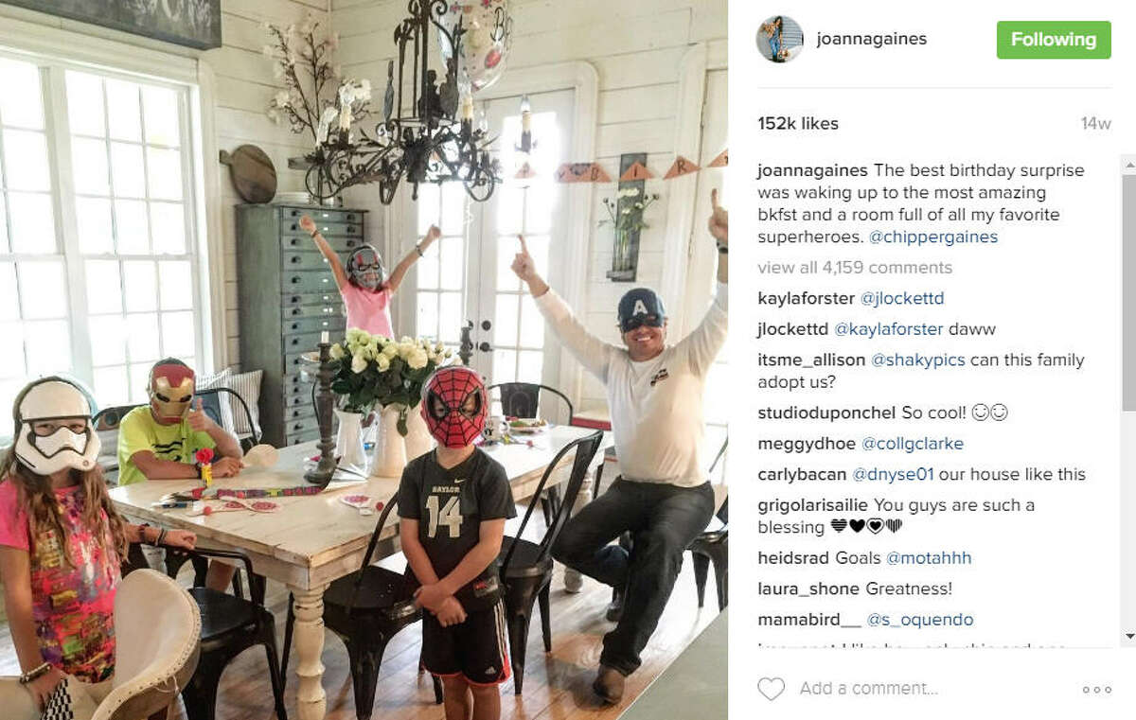Open the three-dot more options menu
This screenshot has height=720, width=1136.
click(x=1096, y=690)
